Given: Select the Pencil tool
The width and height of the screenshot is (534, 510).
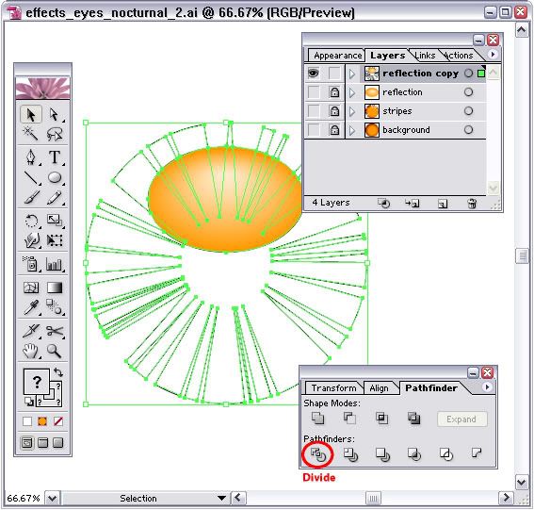Looking at the screenshot, I should coord(54,197).
